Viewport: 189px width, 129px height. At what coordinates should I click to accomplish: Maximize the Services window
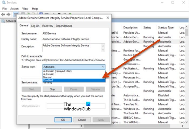point(173,2)
